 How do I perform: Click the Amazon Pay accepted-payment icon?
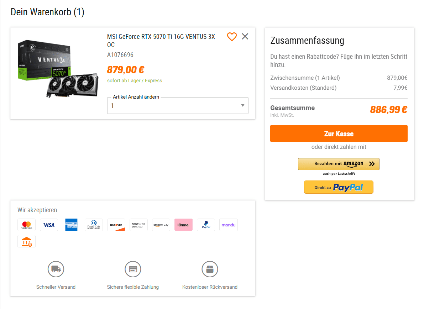pos(161,225)
